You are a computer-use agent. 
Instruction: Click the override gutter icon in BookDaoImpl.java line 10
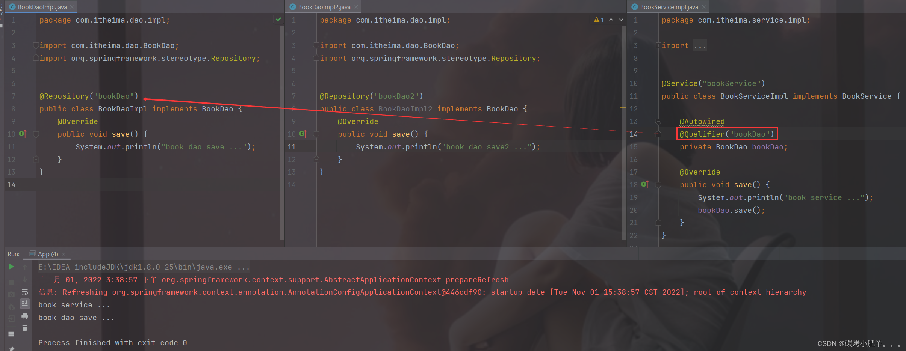(x=23, y=134)
